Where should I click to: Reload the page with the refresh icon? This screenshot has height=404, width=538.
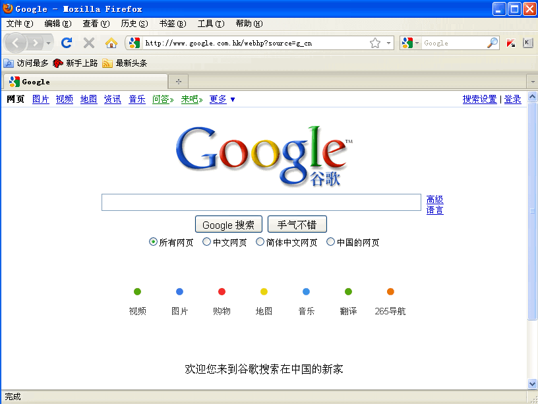click(x=67, y=43)
